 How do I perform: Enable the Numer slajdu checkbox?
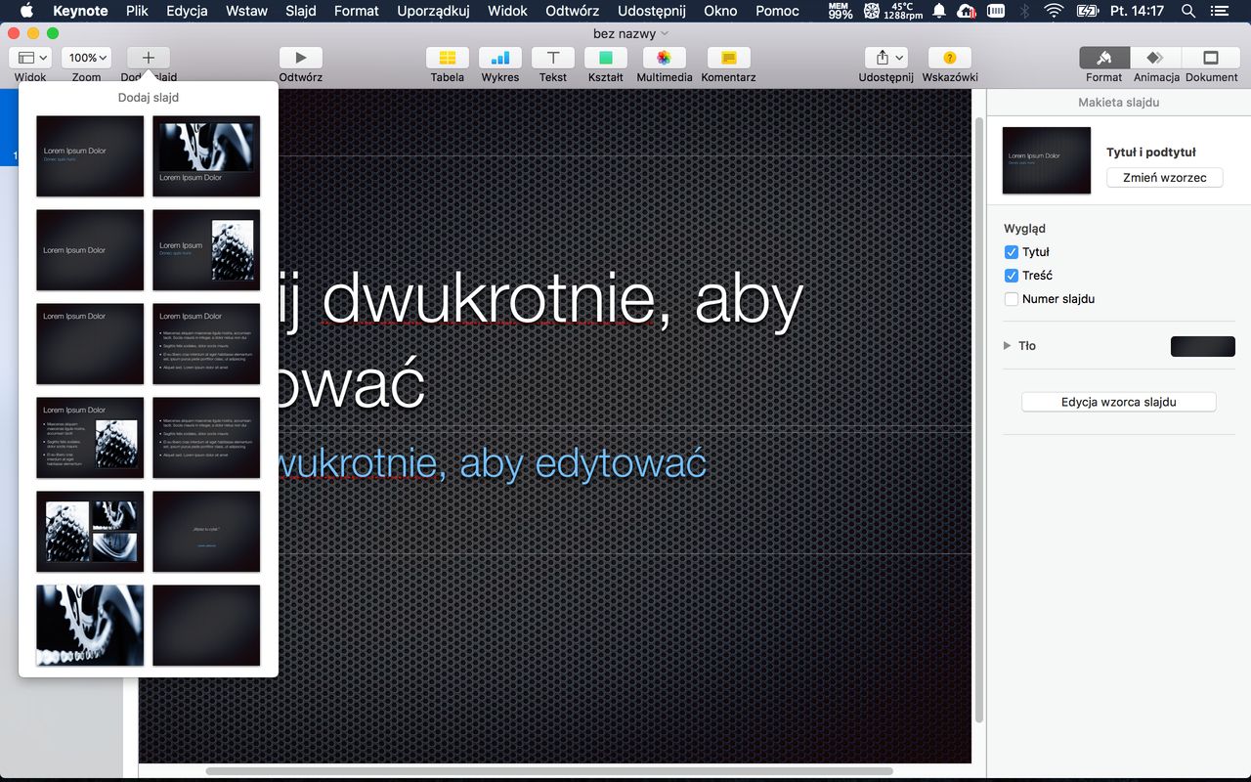[x=1012, y=299]
